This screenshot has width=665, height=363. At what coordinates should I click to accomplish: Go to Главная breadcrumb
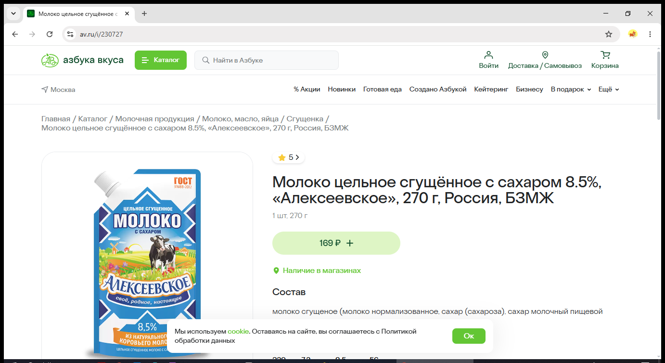[x=56, y=119]
